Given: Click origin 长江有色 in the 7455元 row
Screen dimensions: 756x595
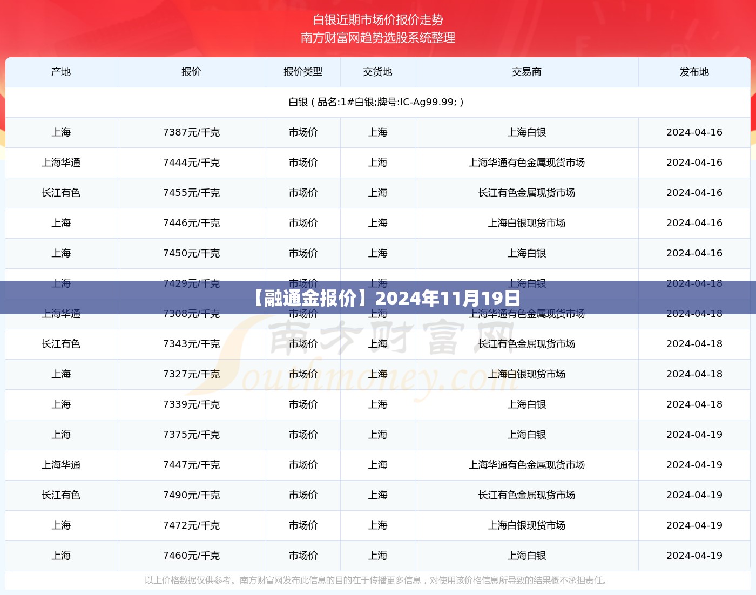Looking at the screenshot, I should tap(61, 193).
